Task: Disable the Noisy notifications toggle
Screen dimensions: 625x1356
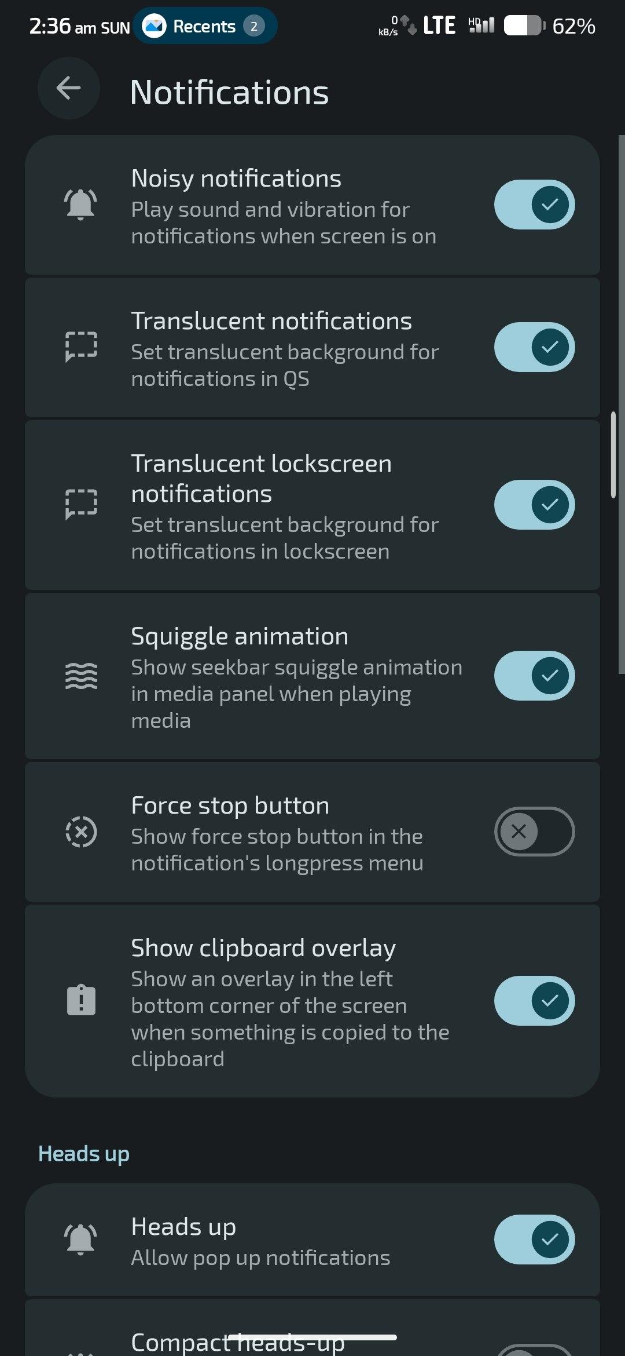Action: [x=534, y=205]
